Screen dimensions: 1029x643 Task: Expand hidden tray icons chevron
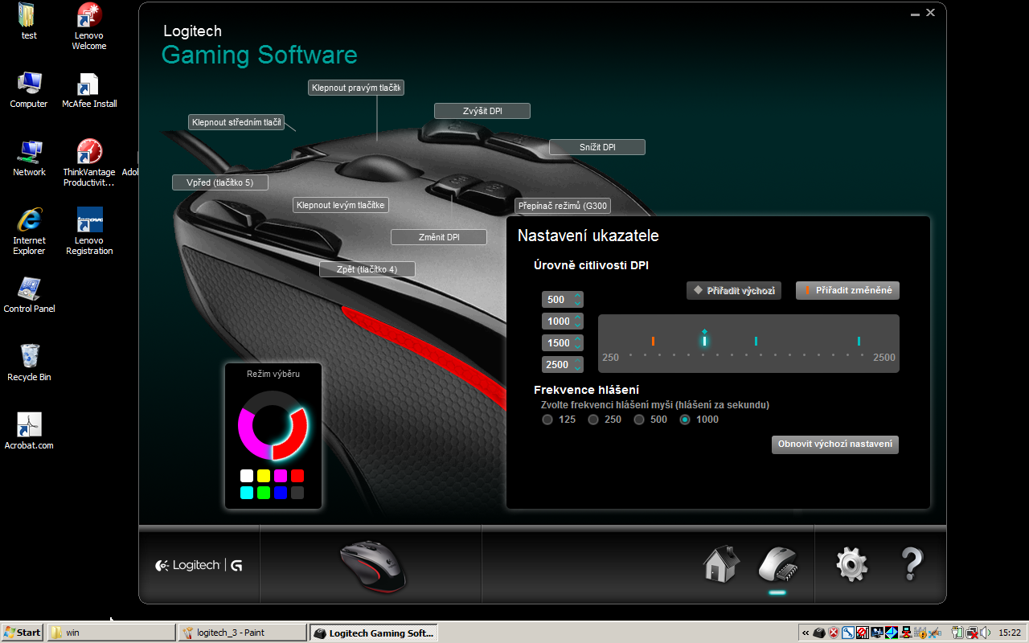coord(805,633)
